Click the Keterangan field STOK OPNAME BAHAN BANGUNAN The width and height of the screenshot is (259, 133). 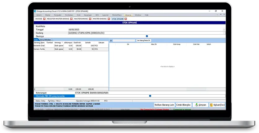pyautogui.click(x=150, y=93)
